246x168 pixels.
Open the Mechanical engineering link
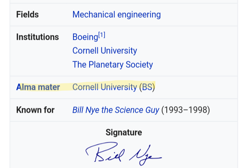tap(117, 15)
